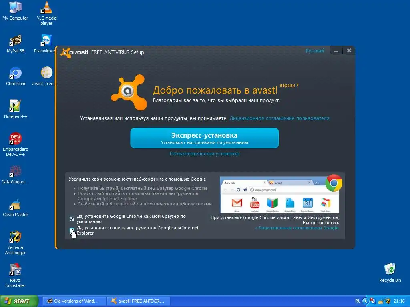Click the large orange avast splat logo
The width and height of the screenshot is (410, 307).
(x=129, y=92)
